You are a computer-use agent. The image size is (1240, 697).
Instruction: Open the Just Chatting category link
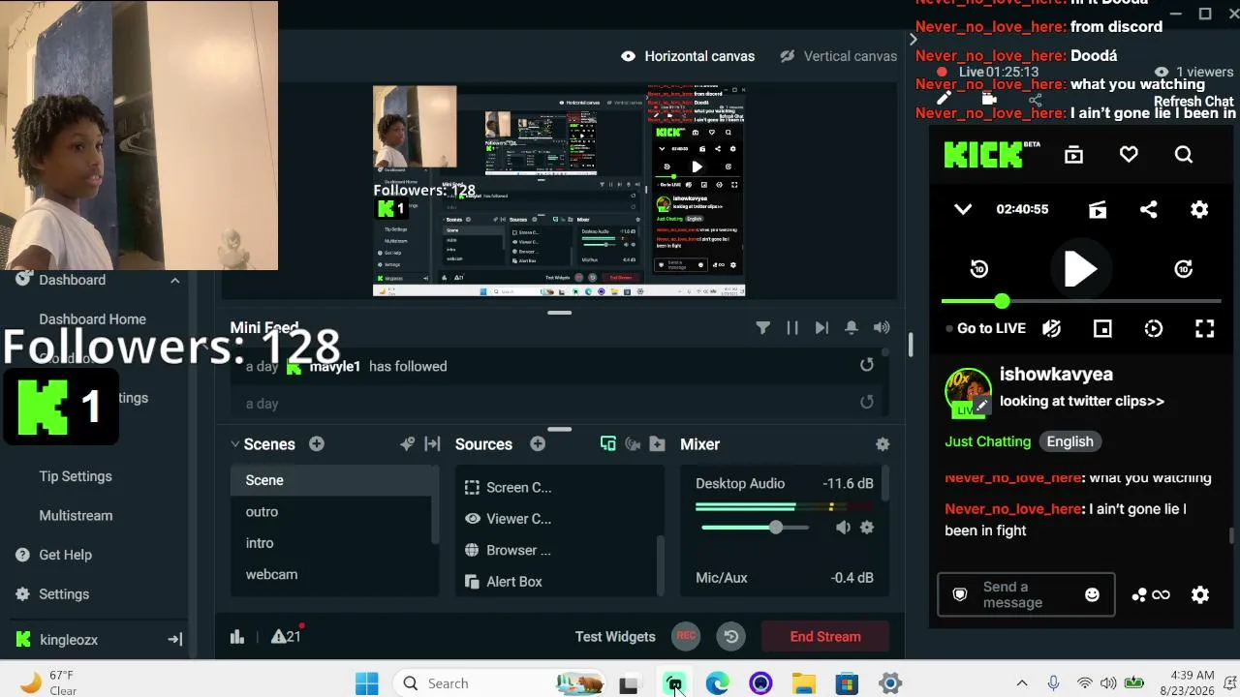click(x=988, y=441)
